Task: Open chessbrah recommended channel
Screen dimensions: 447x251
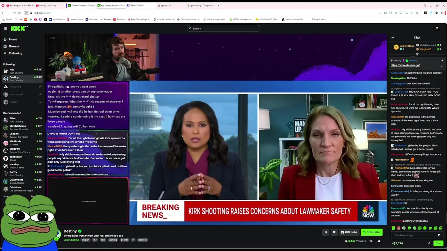Action: (x=22, y=158)
